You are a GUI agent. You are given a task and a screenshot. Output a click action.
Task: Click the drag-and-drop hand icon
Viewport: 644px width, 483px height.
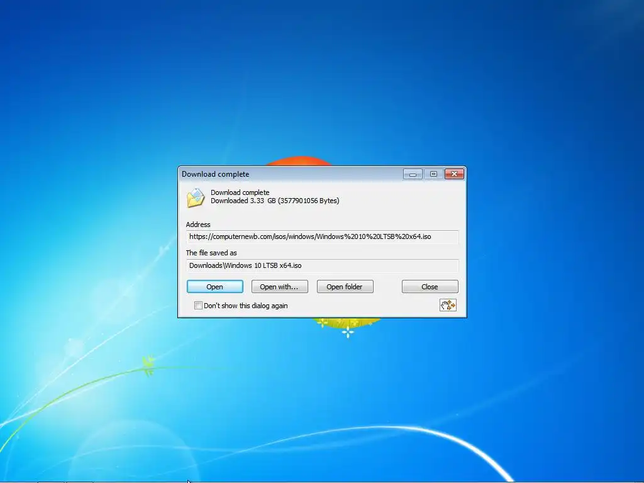click(448, 305)
